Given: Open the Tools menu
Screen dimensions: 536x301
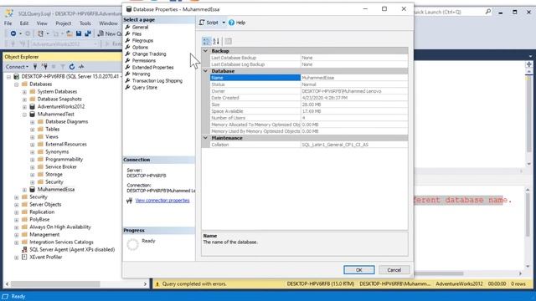Looking at the screenshot, I should click(85, 23).
